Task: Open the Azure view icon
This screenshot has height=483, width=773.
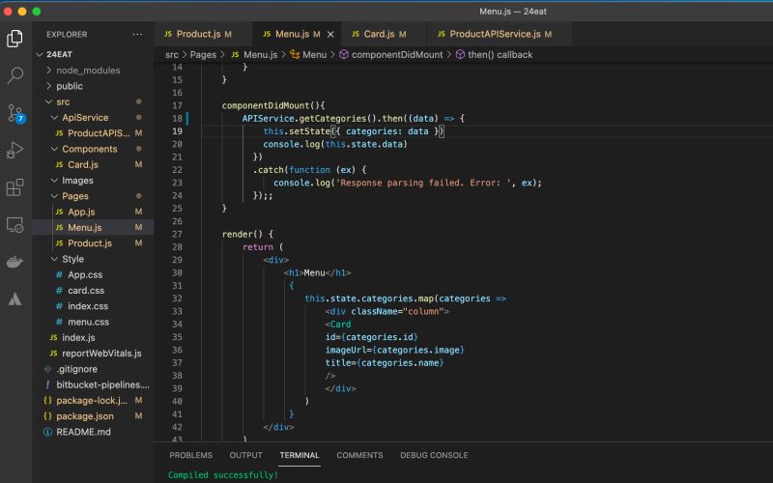Action: click(14, 298)
